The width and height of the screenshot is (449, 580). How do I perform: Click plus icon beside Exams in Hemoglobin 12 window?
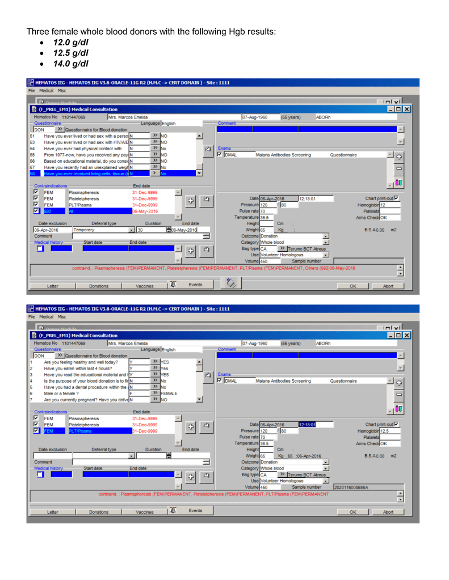[398, 157]
